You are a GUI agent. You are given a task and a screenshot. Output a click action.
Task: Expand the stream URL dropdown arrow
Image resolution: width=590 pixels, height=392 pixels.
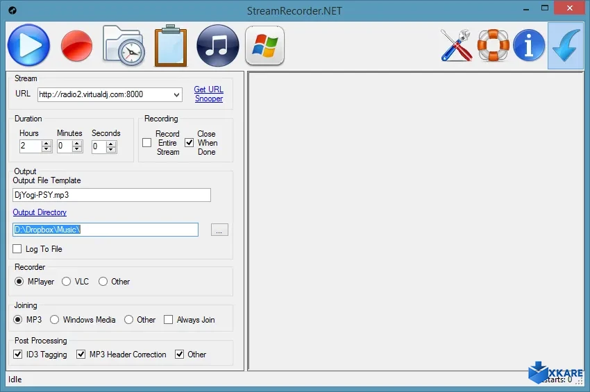point(176,94)
